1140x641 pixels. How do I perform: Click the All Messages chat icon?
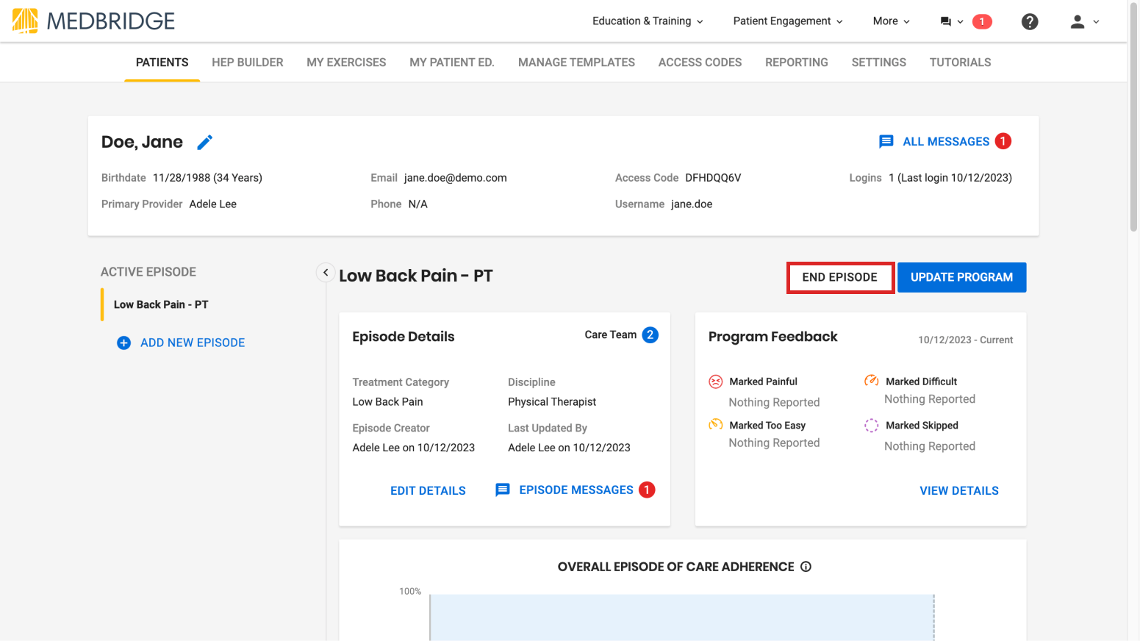pyautogui.click(x=886, y=141)
